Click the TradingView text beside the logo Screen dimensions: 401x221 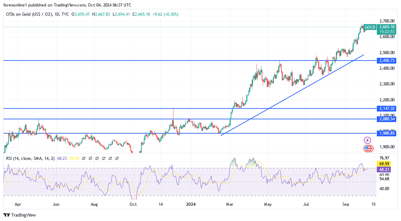tap(24, 215)
